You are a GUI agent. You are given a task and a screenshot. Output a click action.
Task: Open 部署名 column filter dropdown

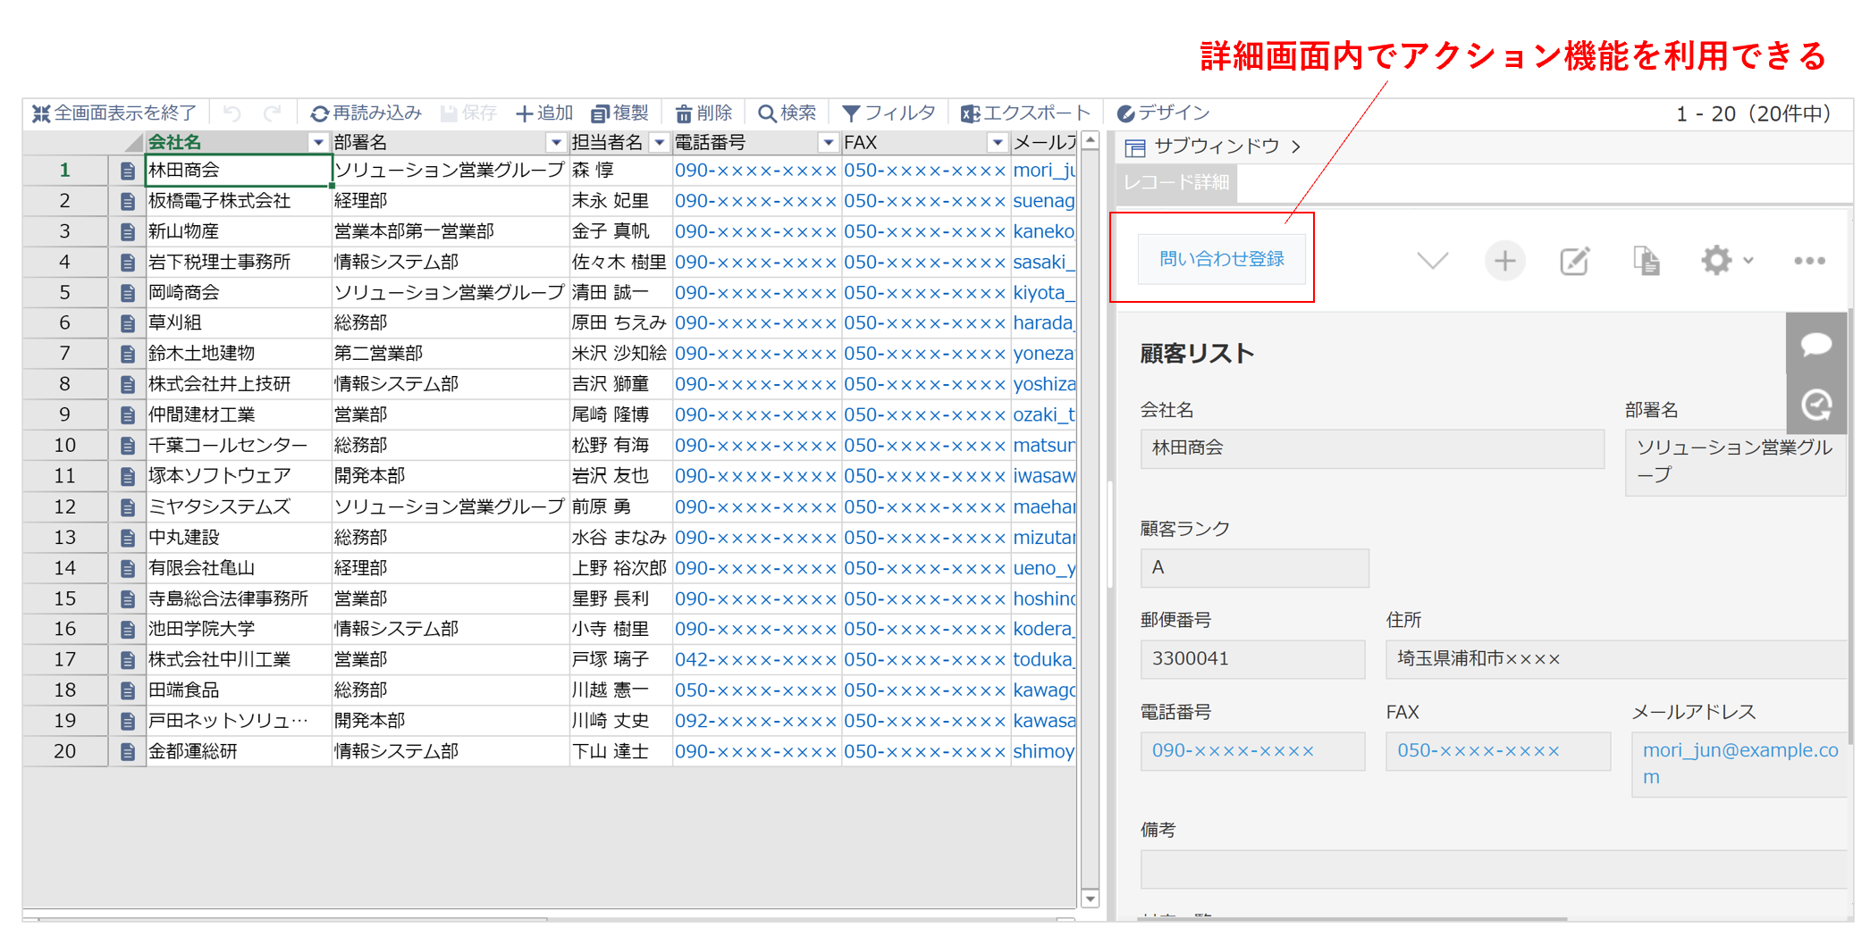556,143
